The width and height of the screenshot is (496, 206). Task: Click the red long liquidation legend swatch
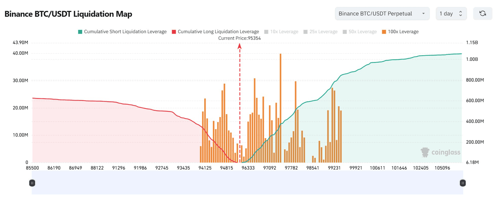tap(174, 32)
